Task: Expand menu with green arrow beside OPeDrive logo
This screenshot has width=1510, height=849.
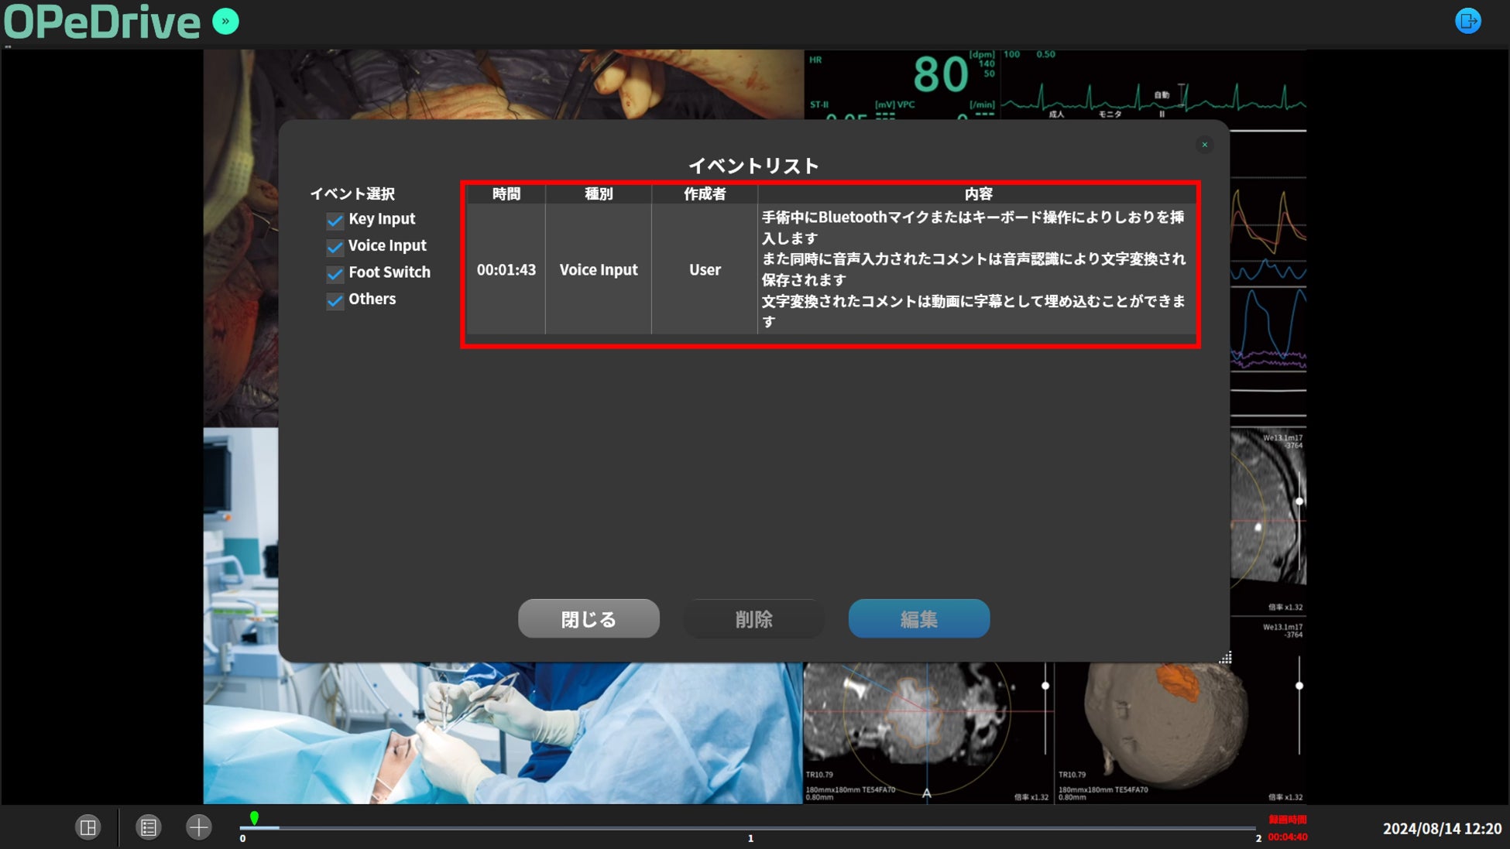Action: pyautogui.click(x=225, y=22)
